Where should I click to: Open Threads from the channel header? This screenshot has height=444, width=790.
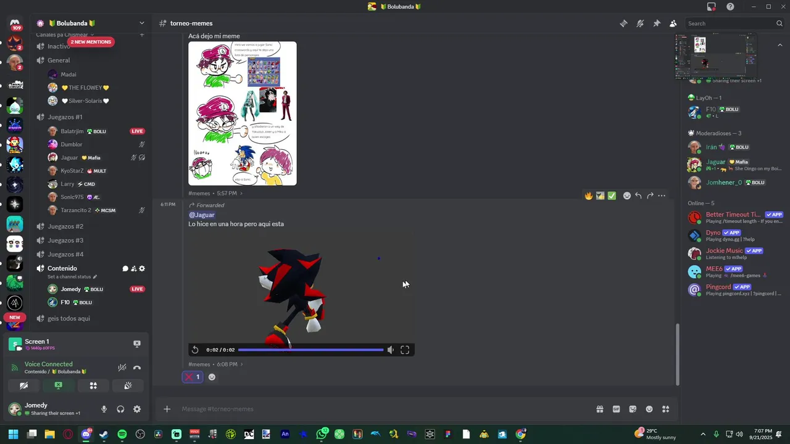[x=623, y=23]
